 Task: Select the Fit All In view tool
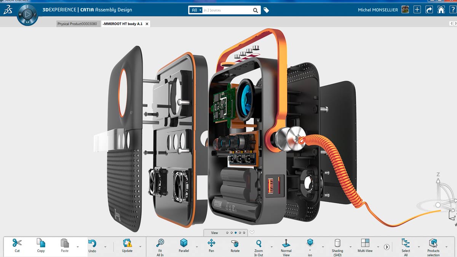pyautogui.click(x=160, y=243)
